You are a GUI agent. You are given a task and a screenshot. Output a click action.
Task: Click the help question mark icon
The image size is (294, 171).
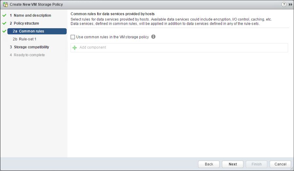pyautogui.click(x=284, y=5)
